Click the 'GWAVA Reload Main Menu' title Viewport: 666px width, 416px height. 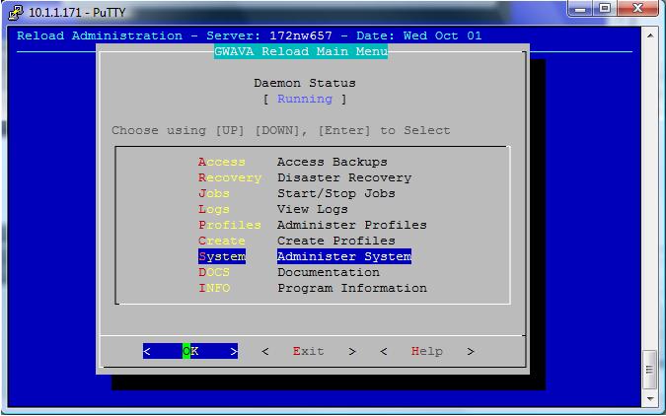coord(301,51)
